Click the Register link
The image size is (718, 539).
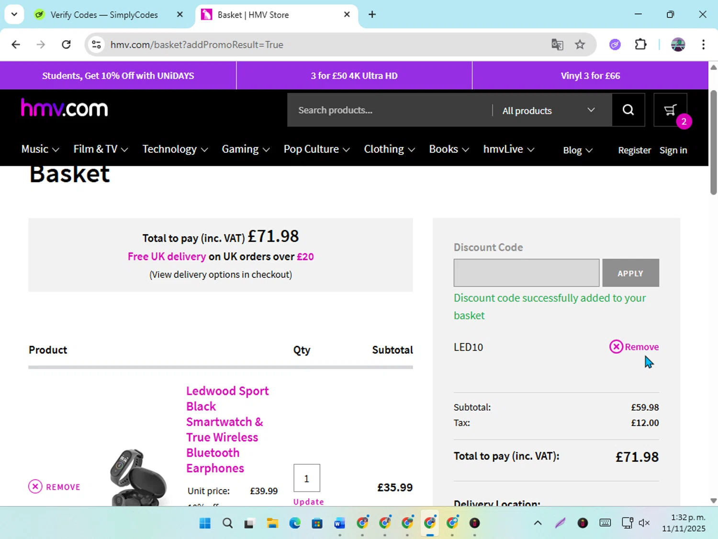click(634, 150)
